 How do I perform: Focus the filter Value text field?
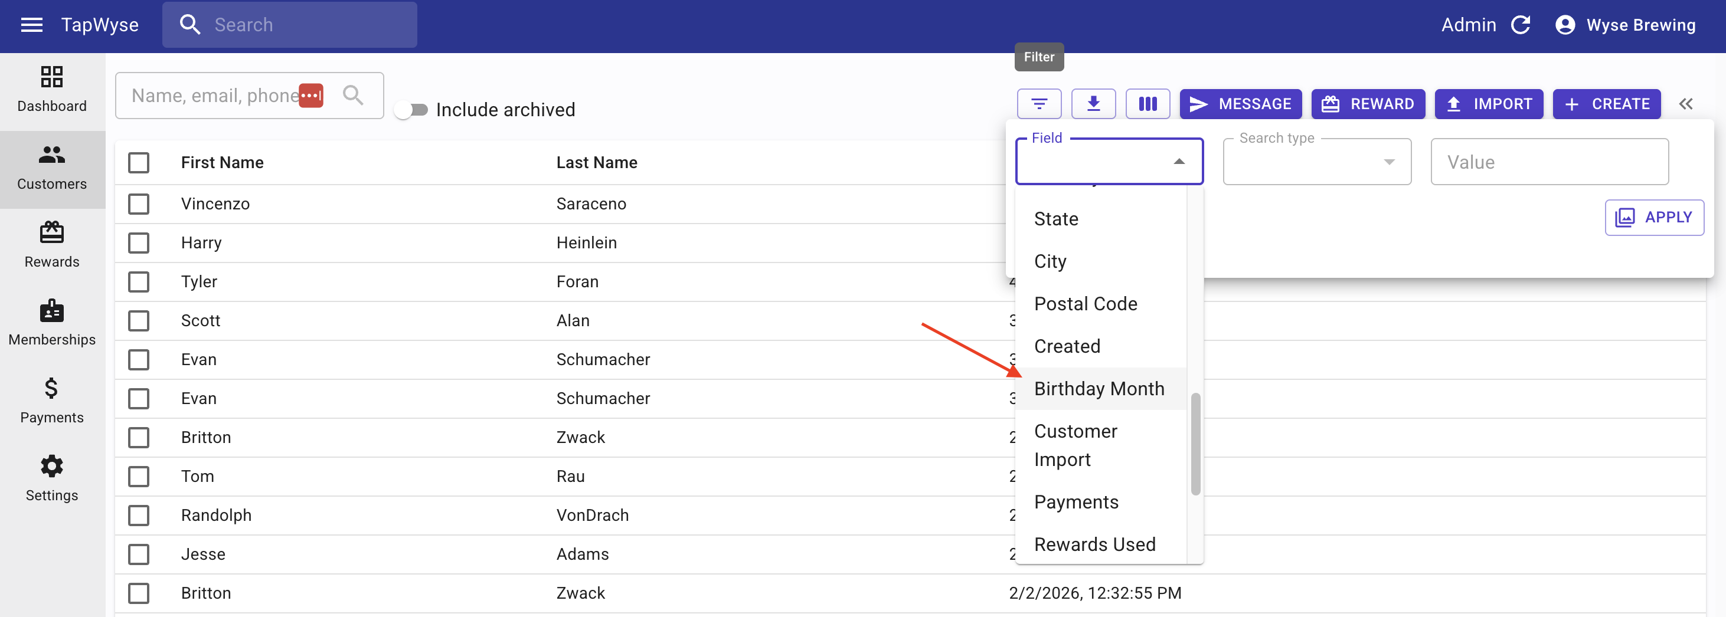[1548, 162]
